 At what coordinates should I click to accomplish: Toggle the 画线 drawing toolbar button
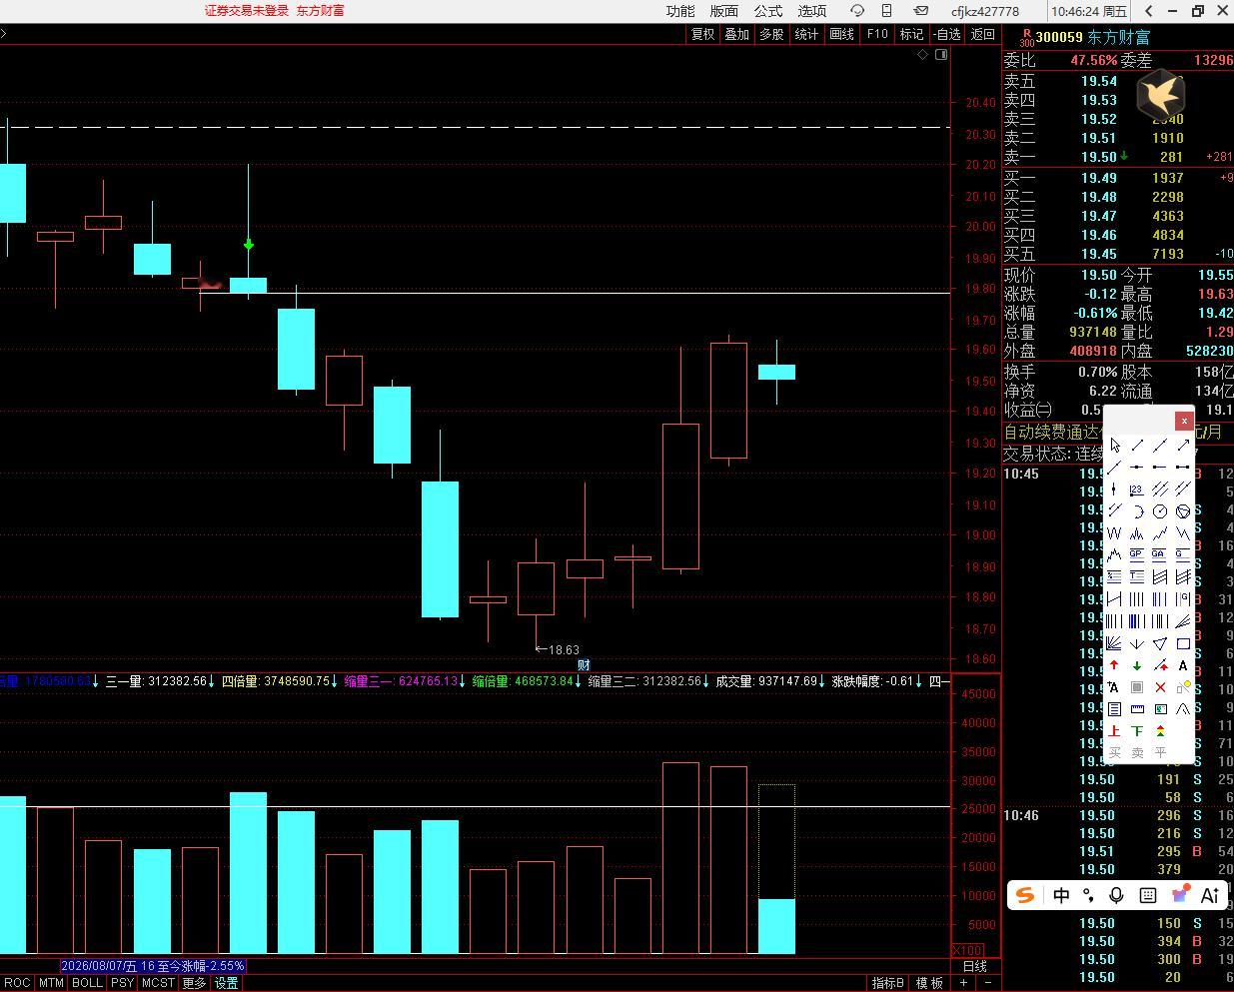[x=842, y=34]
